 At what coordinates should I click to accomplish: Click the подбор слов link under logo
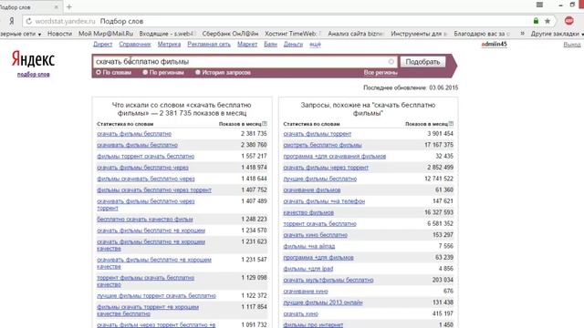click(x=33, y=75)
